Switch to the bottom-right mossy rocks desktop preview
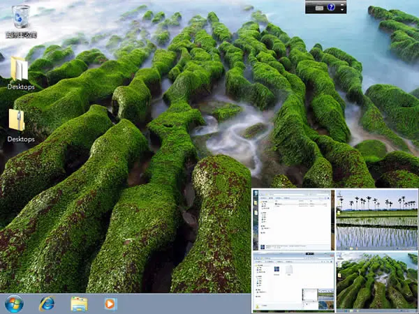 tap(377, 282)
